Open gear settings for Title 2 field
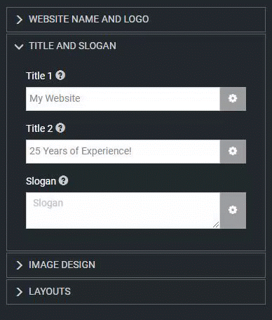This screenshot has height=320, width=272. click(x=233, y=152)
